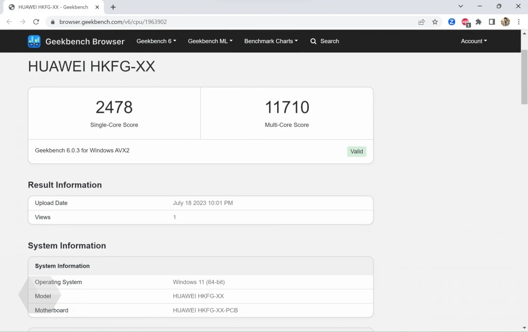This screenshot has height=332, width=528.
Task: Click the blue Z extension icon
Action: click(x=452, y=22)
